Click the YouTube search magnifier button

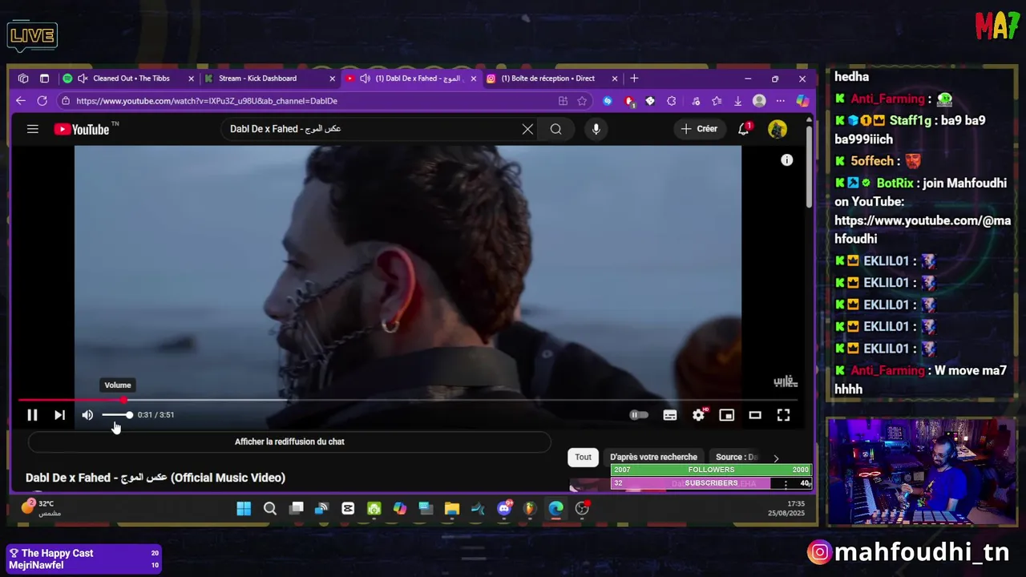coord(555,129)
